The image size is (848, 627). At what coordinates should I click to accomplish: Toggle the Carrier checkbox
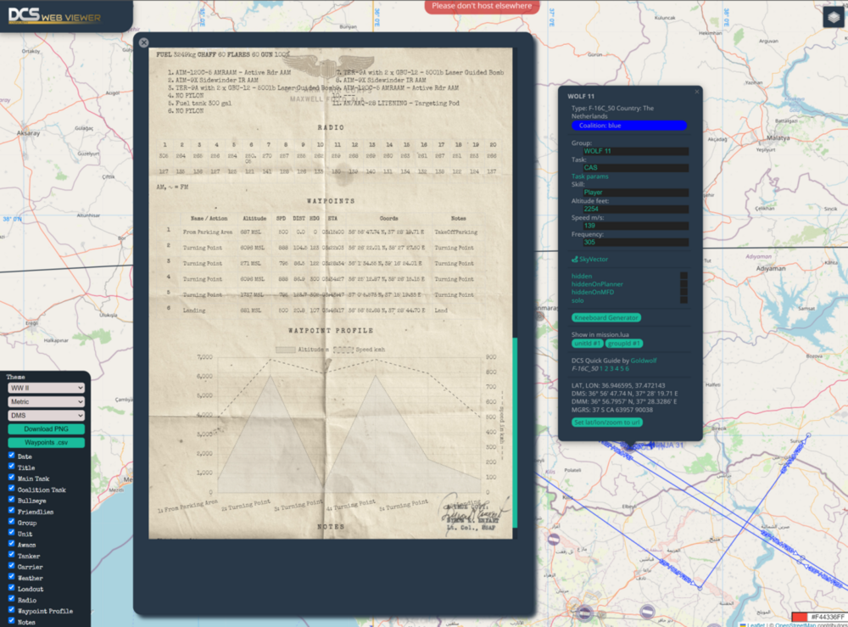[11, 565]
